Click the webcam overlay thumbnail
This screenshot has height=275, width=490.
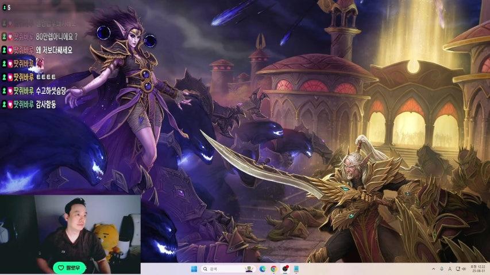(70, 234)
